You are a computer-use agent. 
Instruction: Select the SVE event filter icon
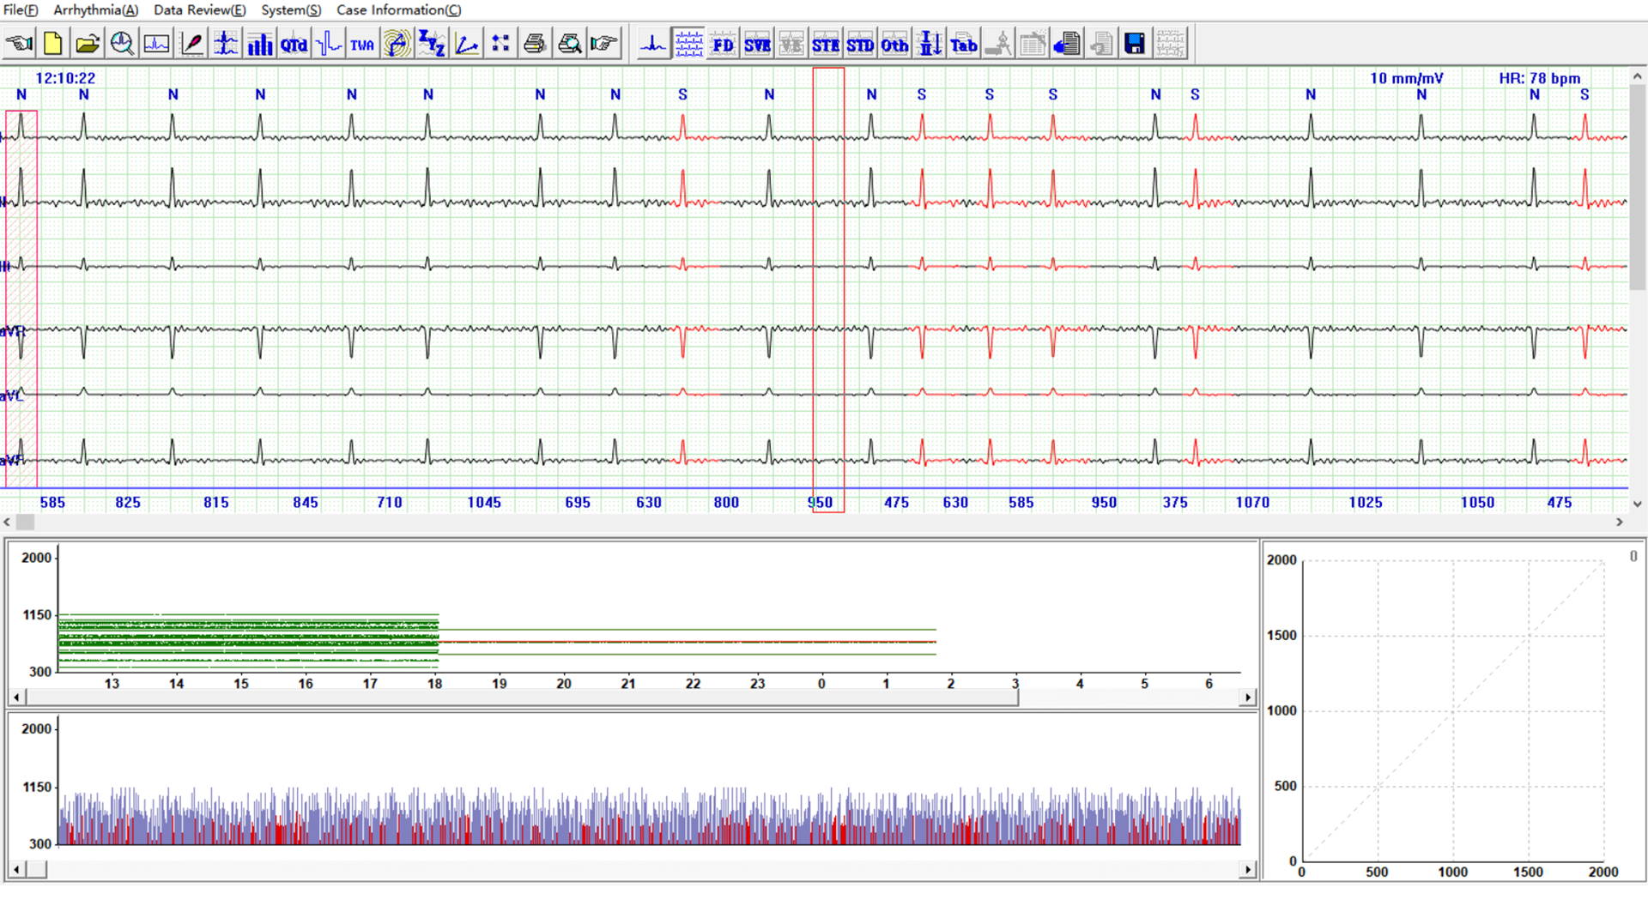(x=756, y=44)
